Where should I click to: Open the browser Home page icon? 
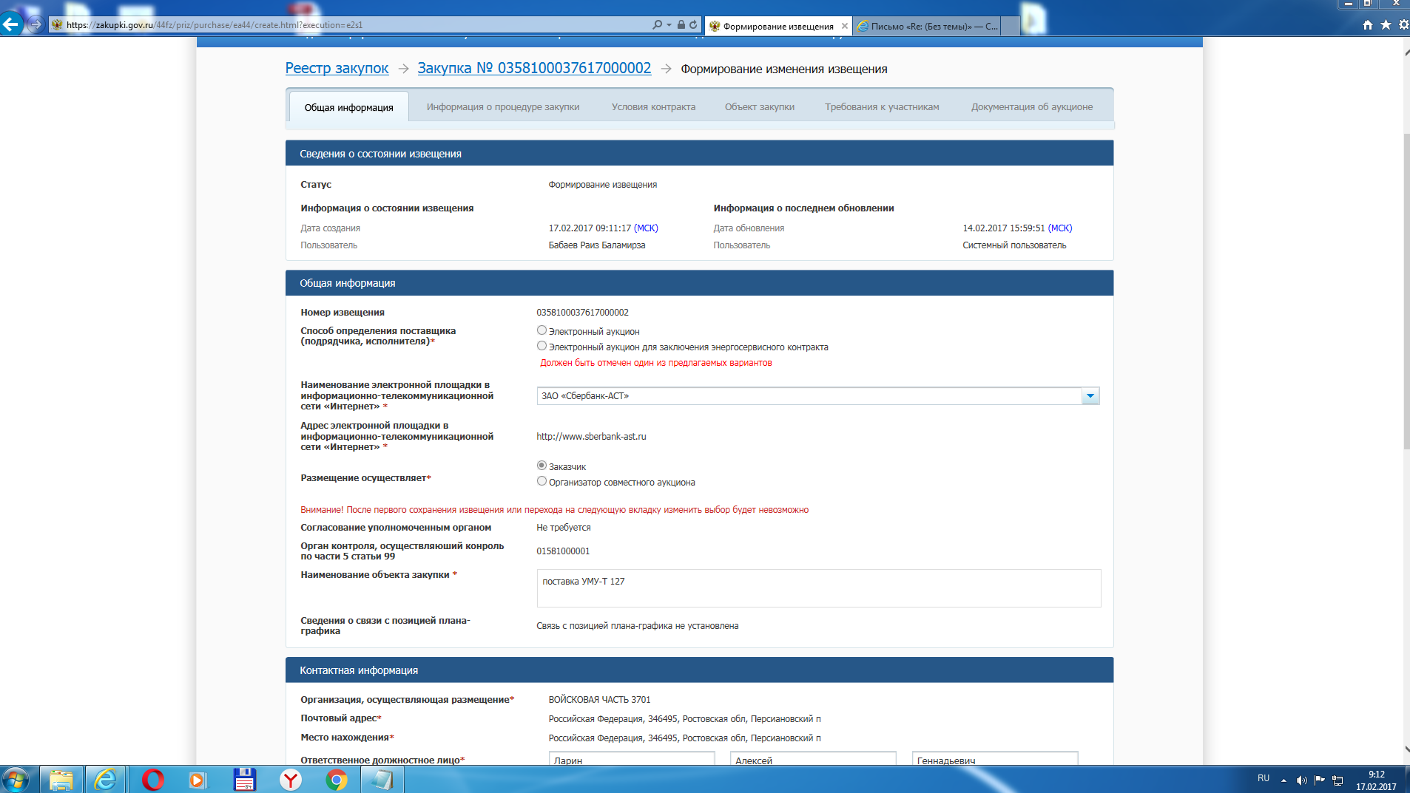coord(1367,25)
